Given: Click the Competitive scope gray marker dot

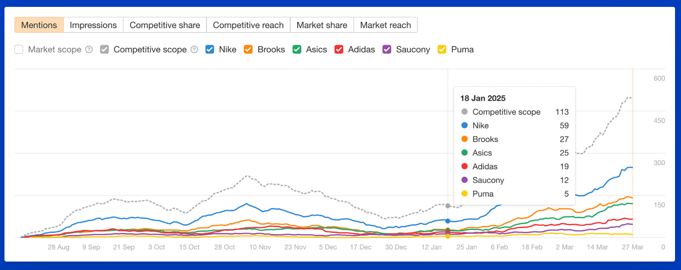Looking at the screenshot, I should point(448,206).
